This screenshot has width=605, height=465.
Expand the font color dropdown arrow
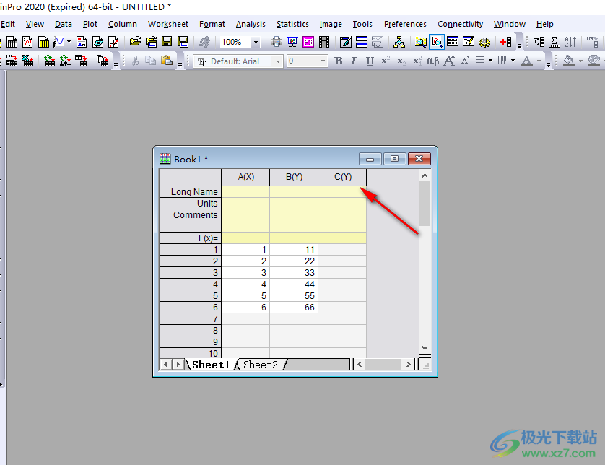[539, 61]
